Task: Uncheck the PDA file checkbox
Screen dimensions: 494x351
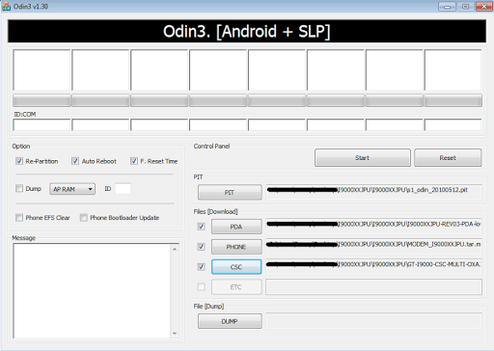Action: 202,227
